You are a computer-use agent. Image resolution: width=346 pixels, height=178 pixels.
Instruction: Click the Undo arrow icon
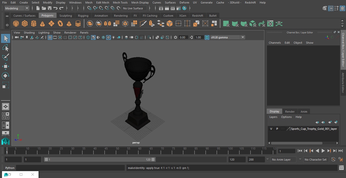[55, 8]
